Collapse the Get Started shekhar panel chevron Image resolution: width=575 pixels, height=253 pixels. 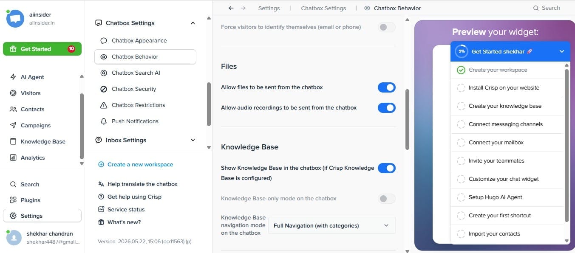[x=562, y=51]
